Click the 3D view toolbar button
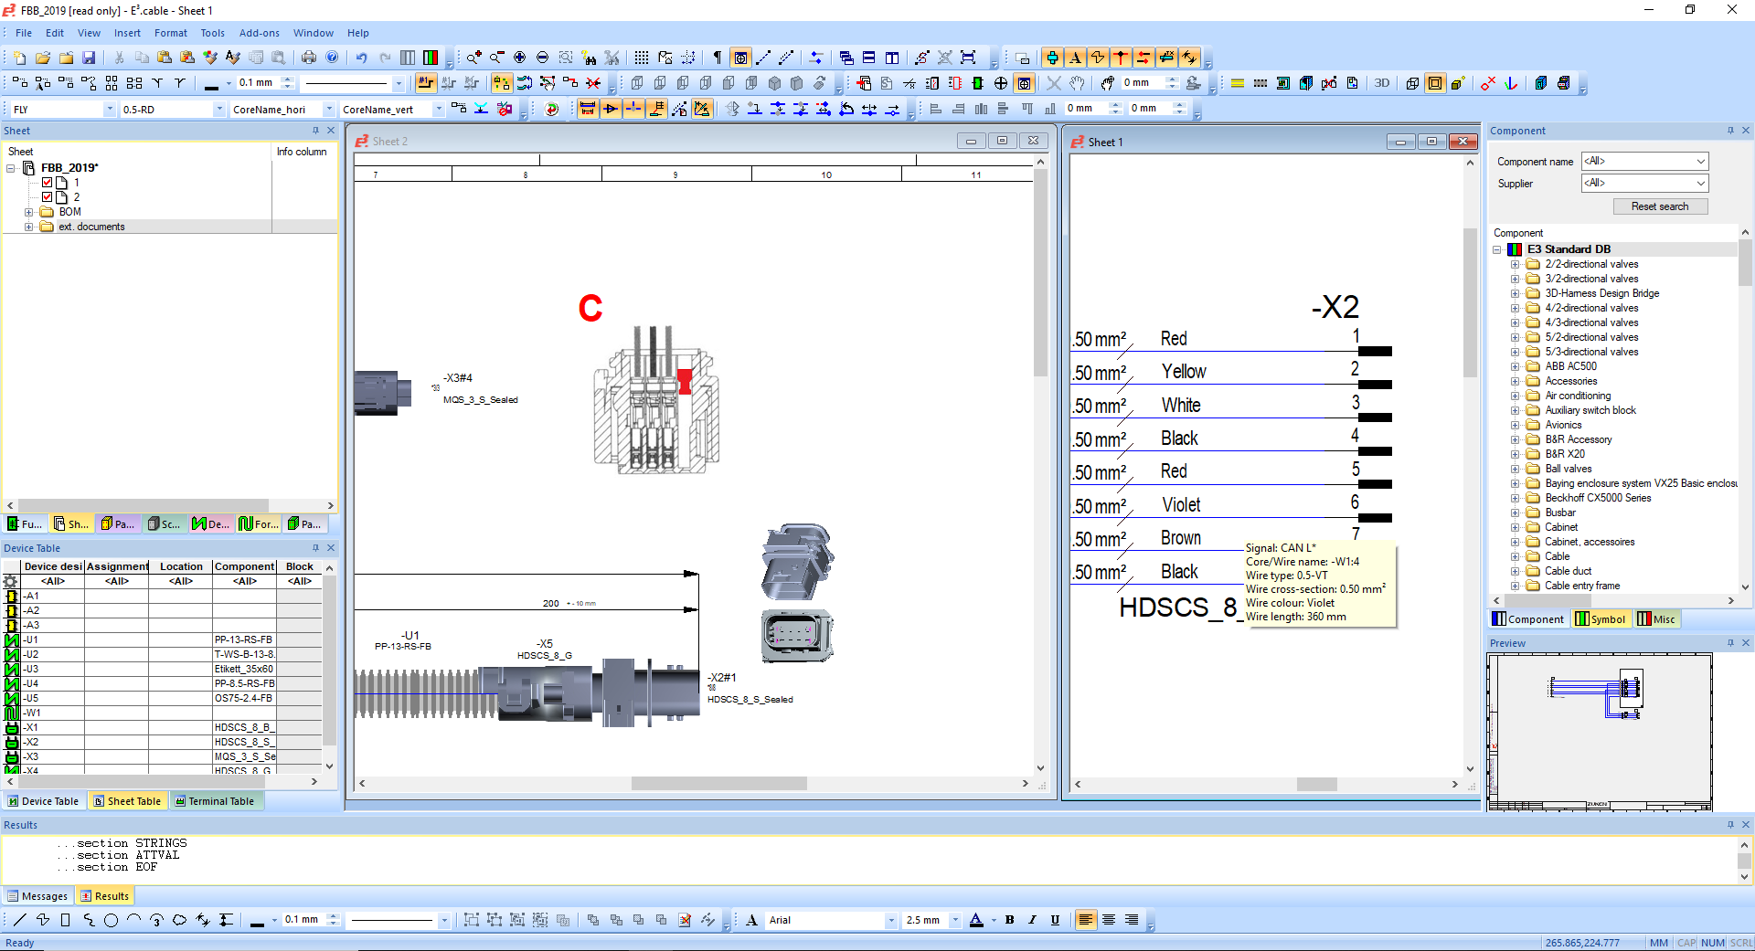The width and height of the screenshot is (1755, 951). (x=1381, y=83)
